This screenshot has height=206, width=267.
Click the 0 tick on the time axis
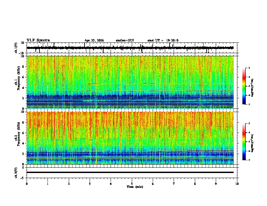coord(27,184)
